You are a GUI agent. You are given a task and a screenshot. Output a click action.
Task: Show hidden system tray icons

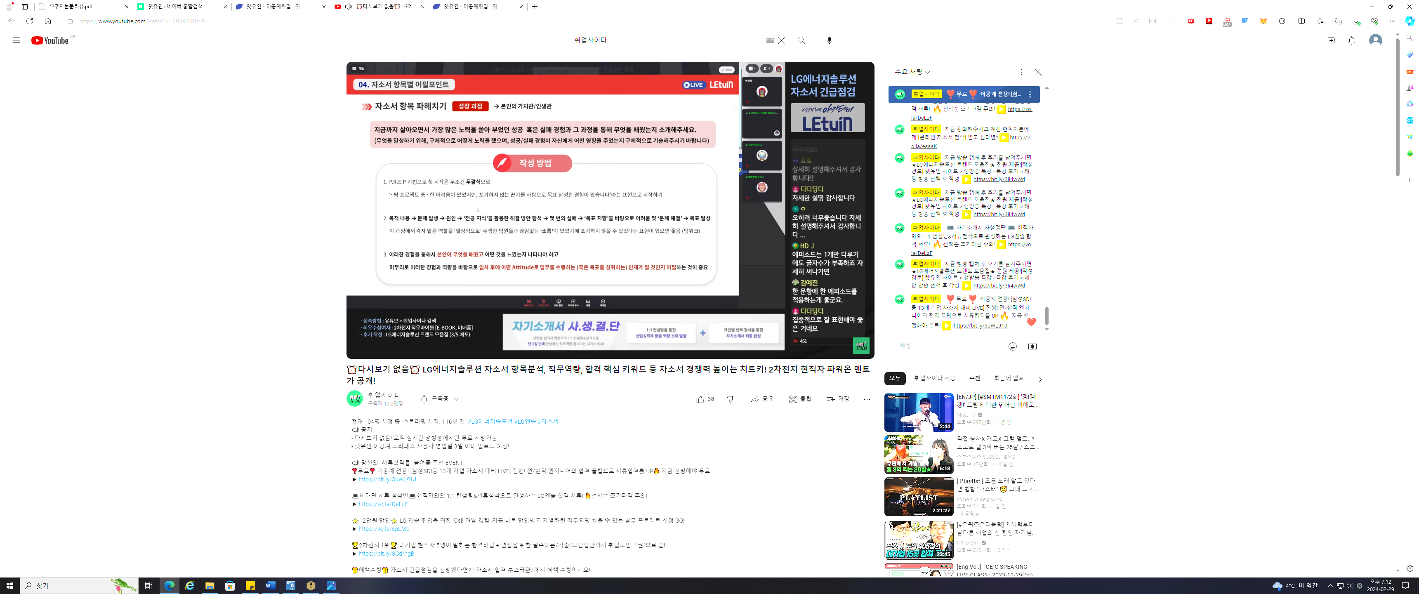(x=1330, y=586)
